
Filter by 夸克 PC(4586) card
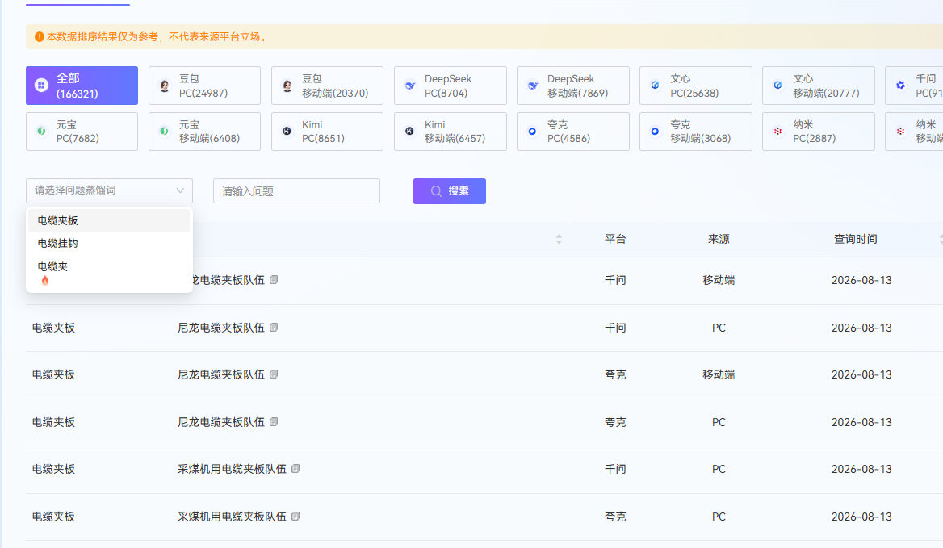573,132
